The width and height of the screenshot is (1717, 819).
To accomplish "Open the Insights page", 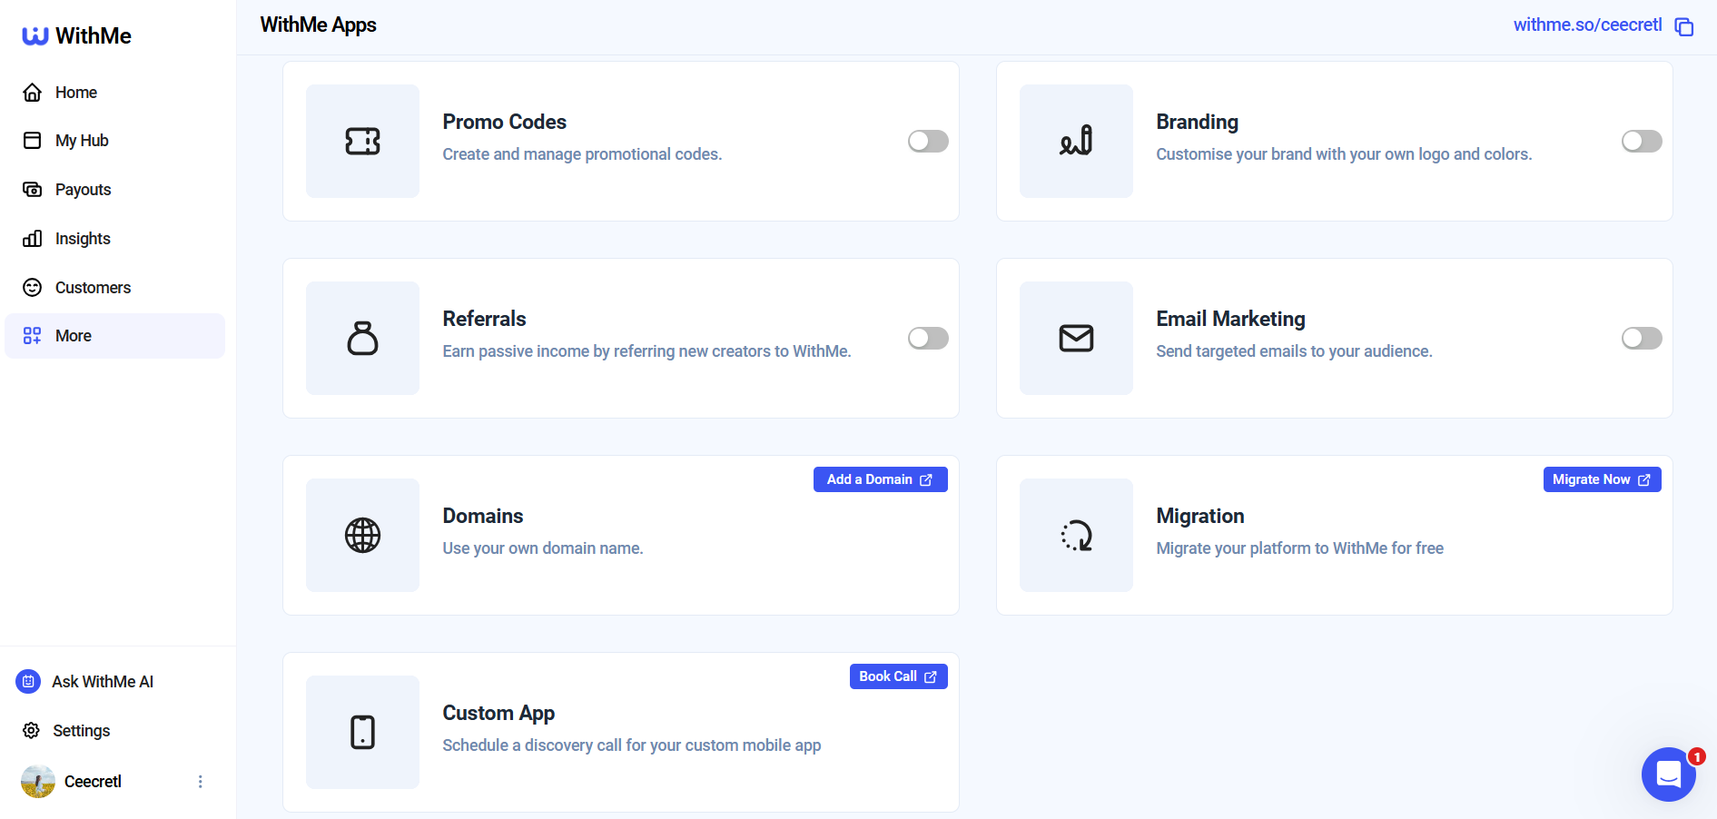I will (83, 238).
